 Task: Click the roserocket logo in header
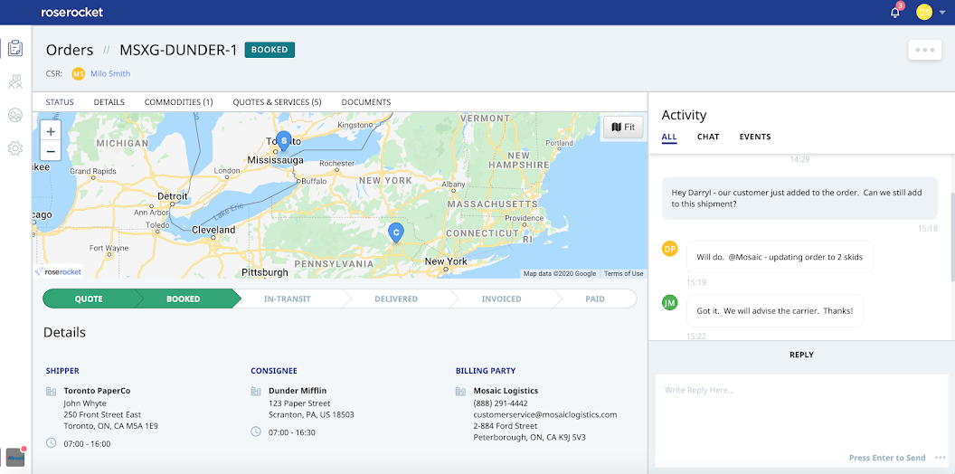tap(71, 12)
